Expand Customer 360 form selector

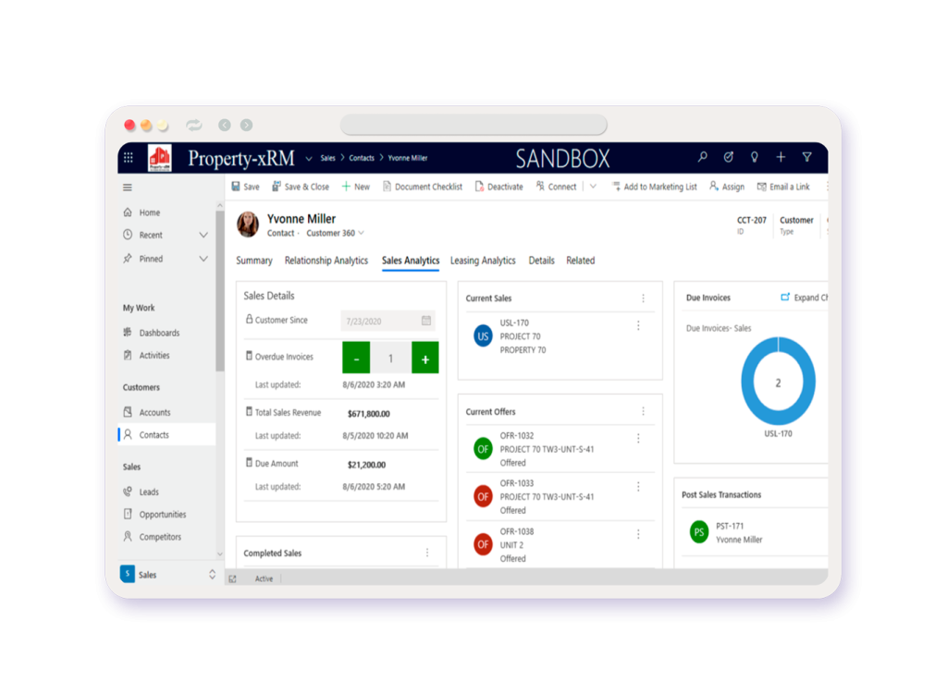click(x=335, y=234)
